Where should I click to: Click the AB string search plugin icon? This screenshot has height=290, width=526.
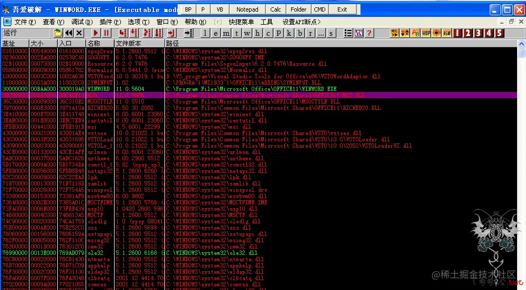click(415, 33)
